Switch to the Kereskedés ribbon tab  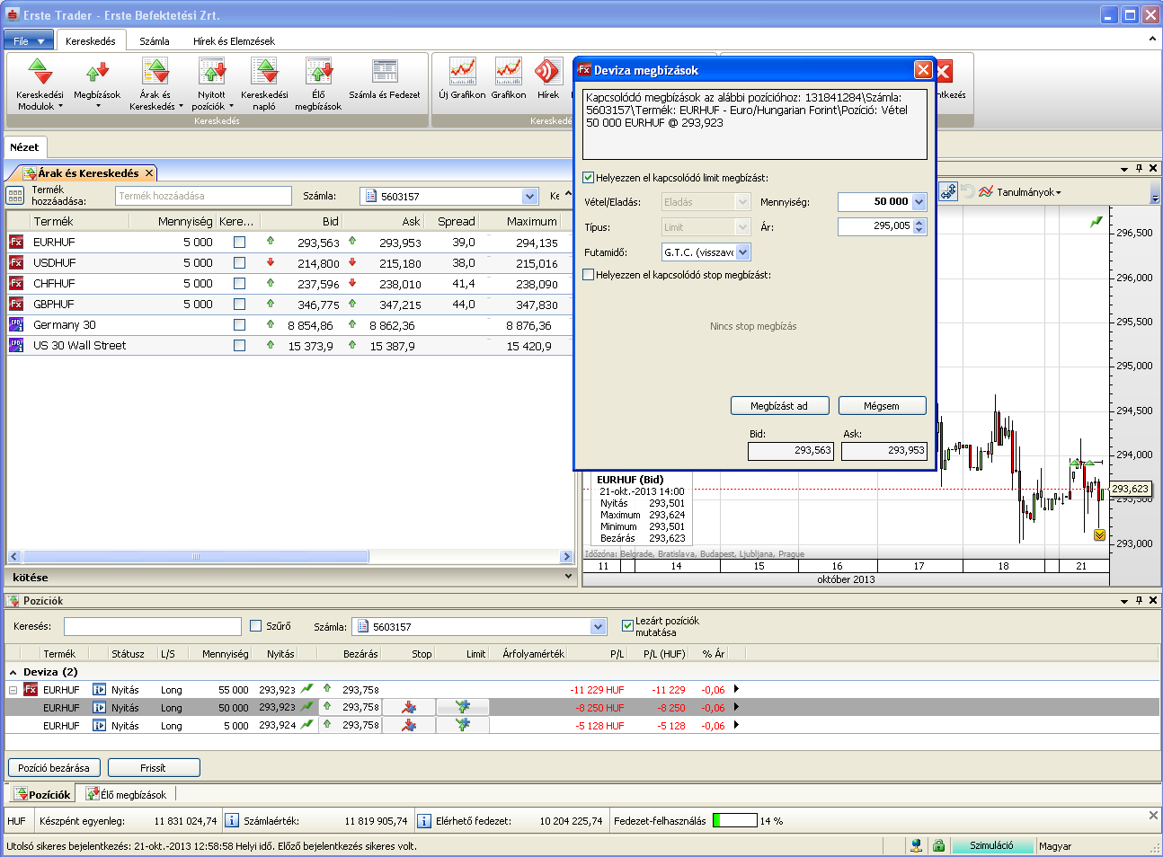(91, 41)
